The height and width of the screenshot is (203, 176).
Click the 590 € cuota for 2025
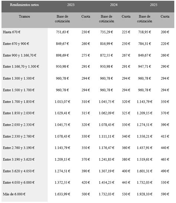point(165,194)
